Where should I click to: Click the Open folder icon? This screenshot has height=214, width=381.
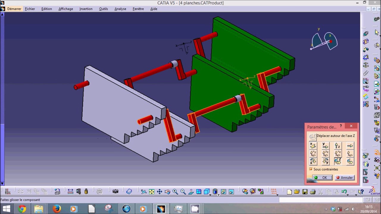tap(297, 192)
